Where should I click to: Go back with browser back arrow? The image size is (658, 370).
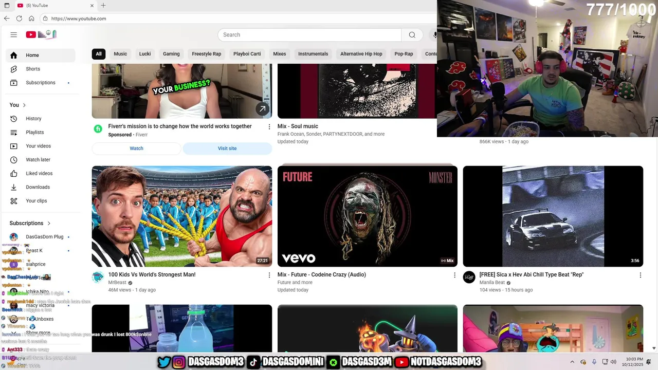click(7, 18)
